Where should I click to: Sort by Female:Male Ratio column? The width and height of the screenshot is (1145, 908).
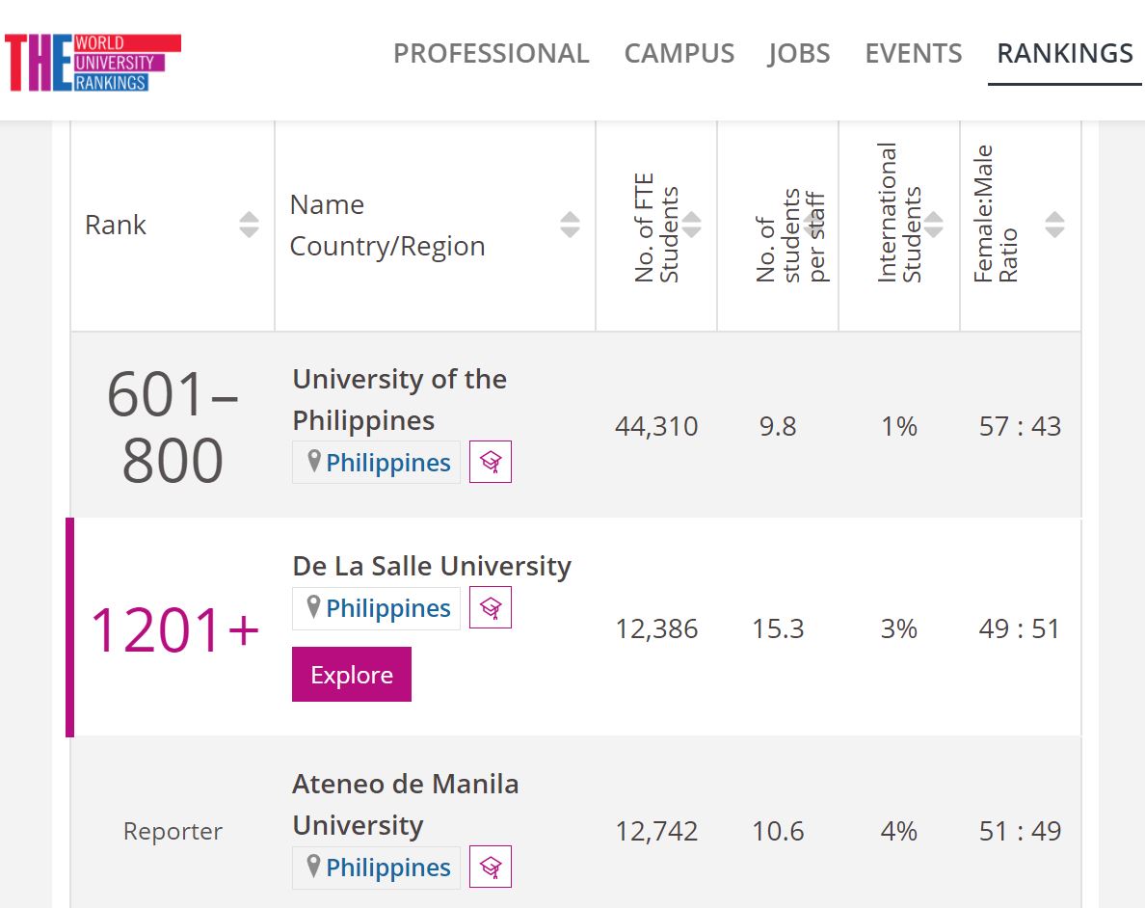[x=1054, y=225]
